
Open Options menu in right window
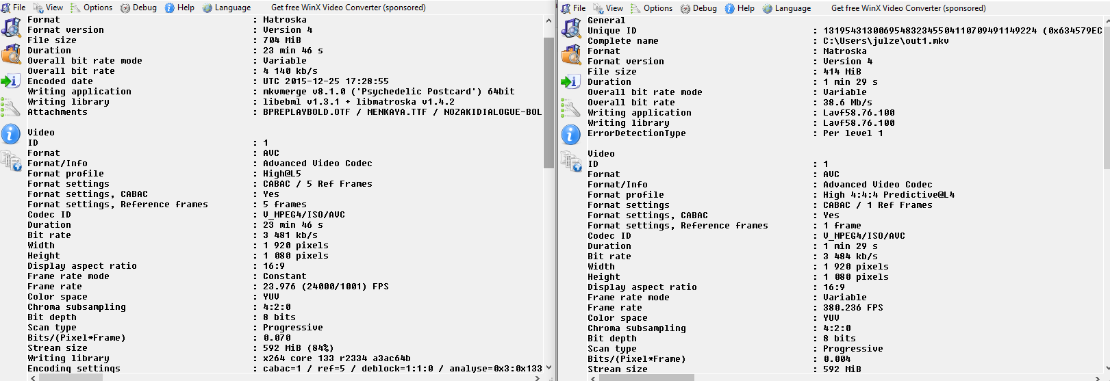click(651, 8)
